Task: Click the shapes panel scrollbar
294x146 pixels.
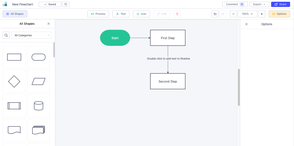Action: pos(54,50)
